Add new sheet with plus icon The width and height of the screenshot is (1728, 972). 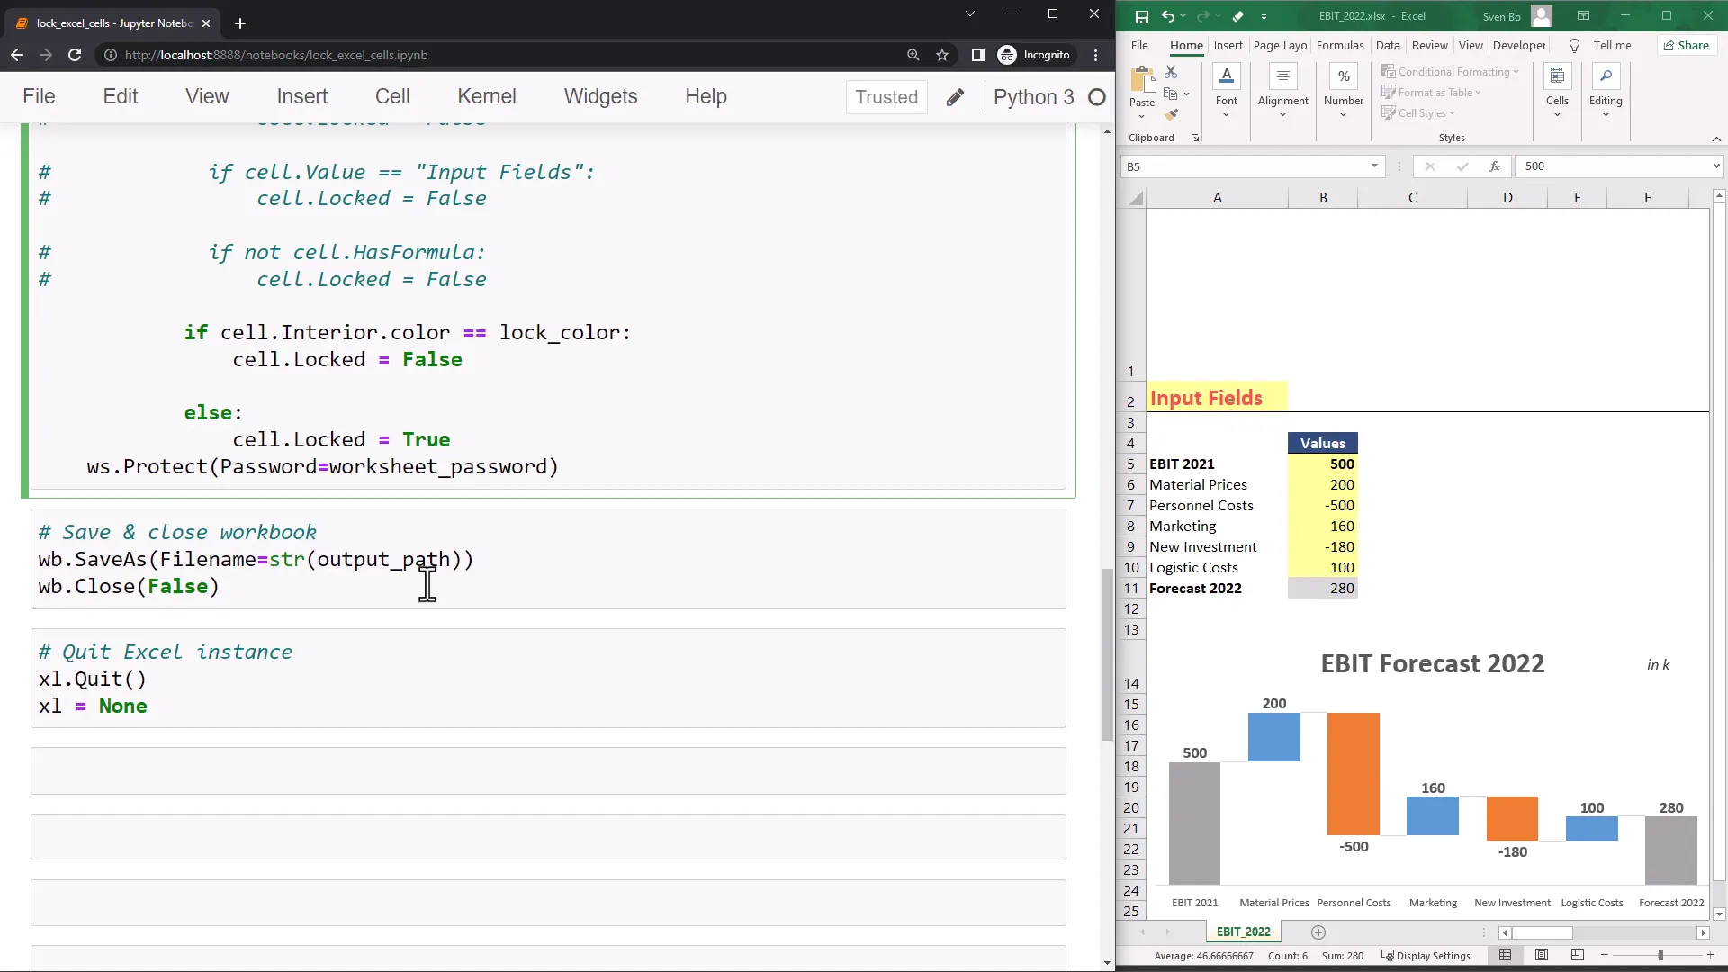pyautogui.click(x=1318, y=931)
